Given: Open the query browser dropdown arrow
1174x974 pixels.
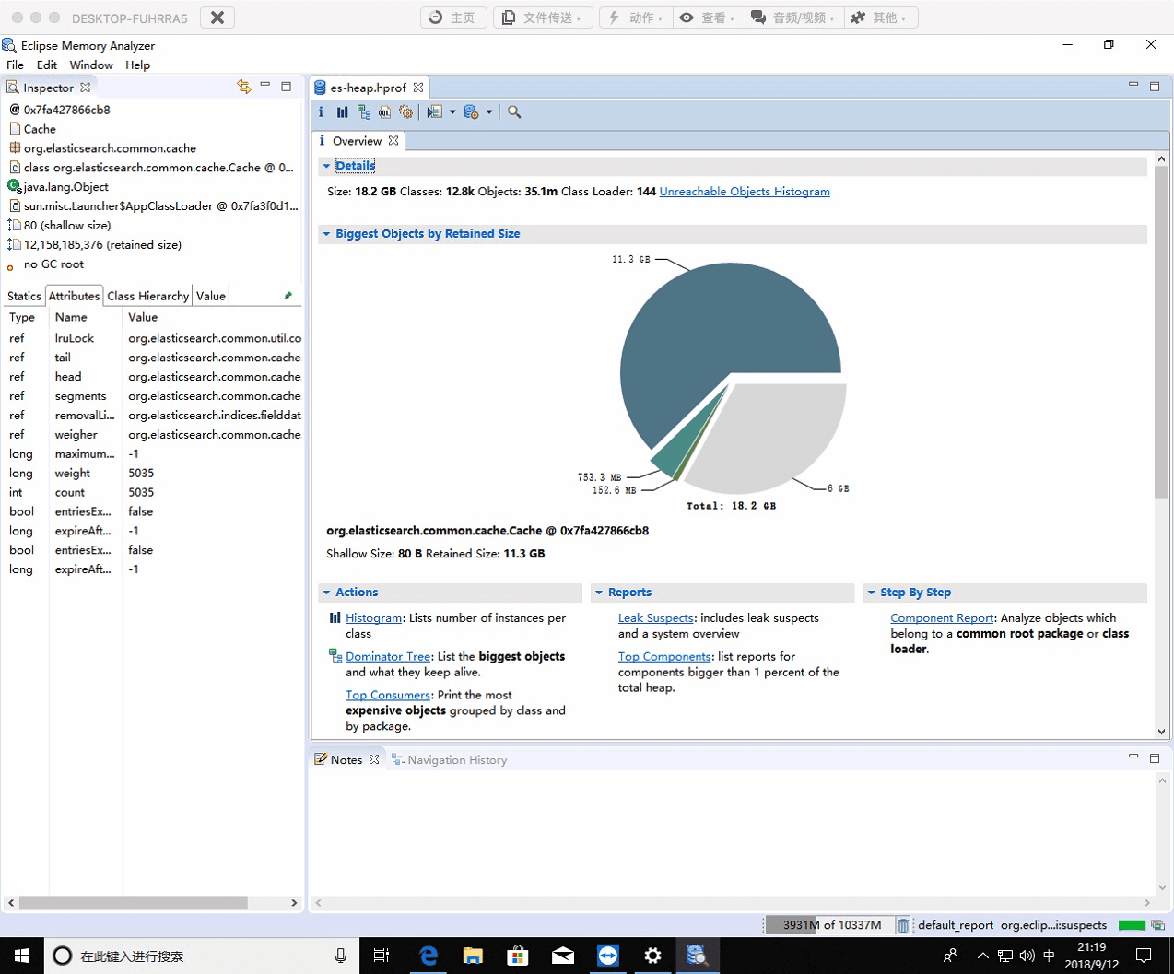Looking at the screenshot, I should [489, 112].
